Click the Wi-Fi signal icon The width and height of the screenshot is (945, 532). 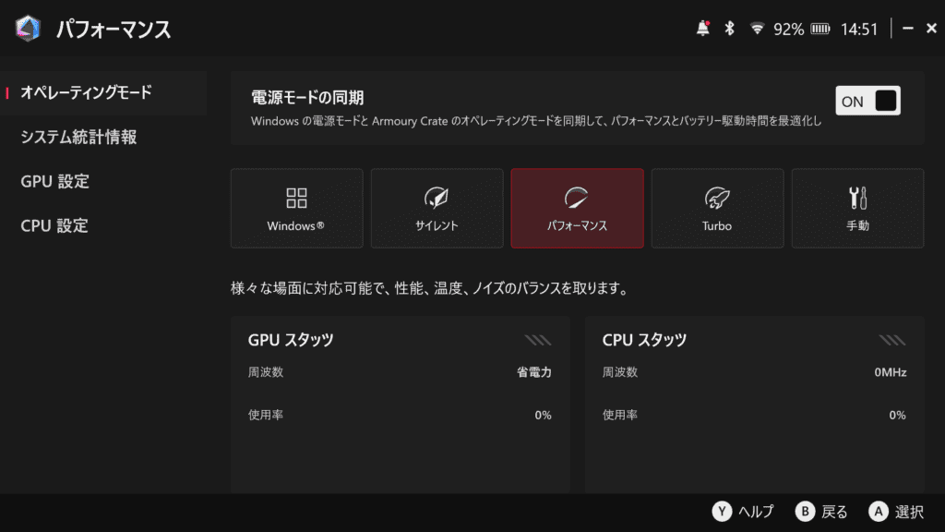coord(757,29)
